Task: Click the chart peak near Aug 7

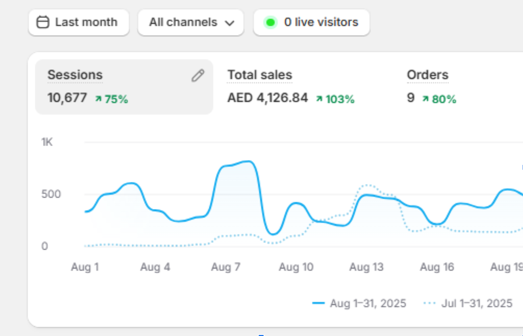Action: (x=248, y=161)
